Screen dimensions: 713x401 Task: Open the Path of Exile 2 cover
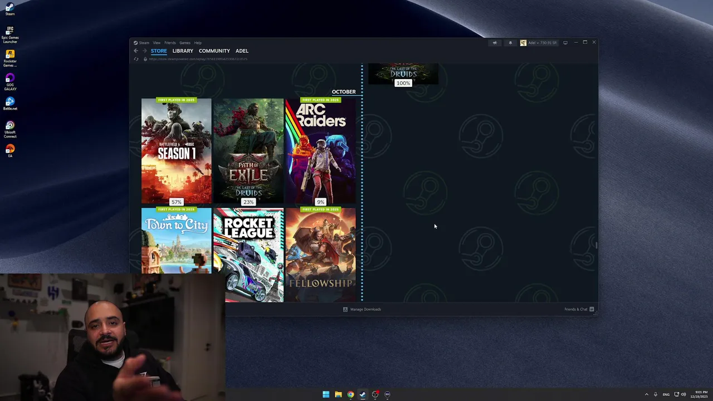click(248, 151)
